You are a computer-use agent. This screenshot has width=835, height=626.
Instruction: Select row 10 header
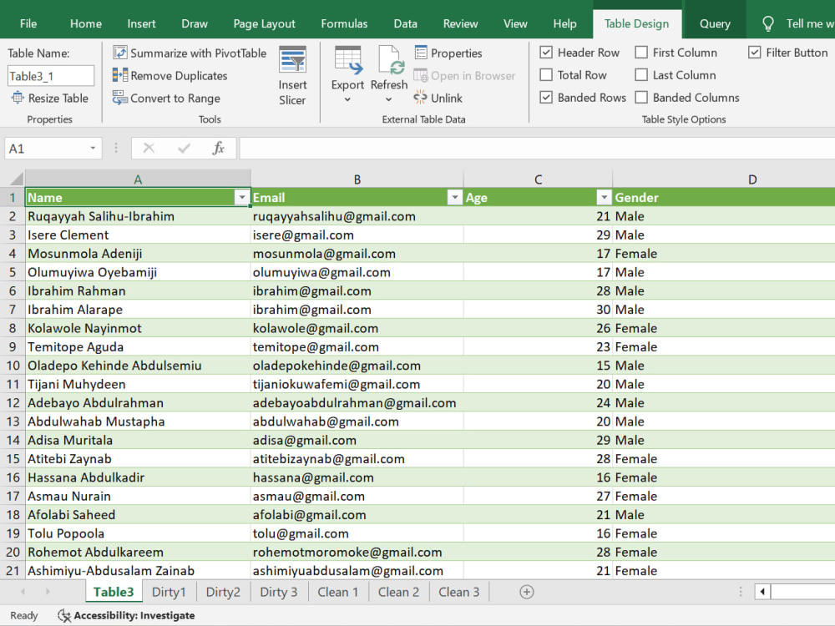[x=13, y=366]
